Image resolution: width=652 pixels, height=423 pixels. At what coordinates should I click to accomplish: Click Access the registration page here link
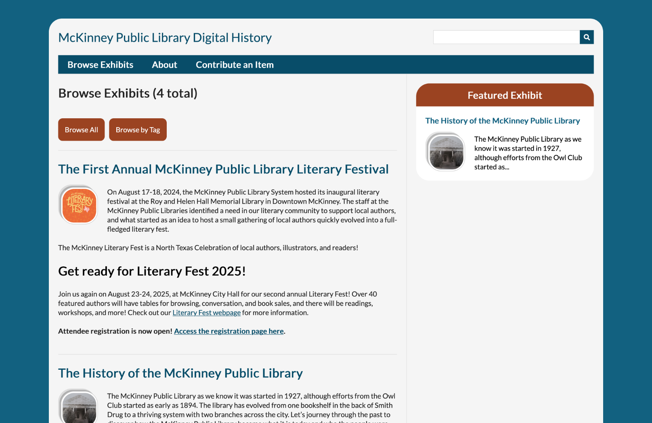(x=229, y=331)
